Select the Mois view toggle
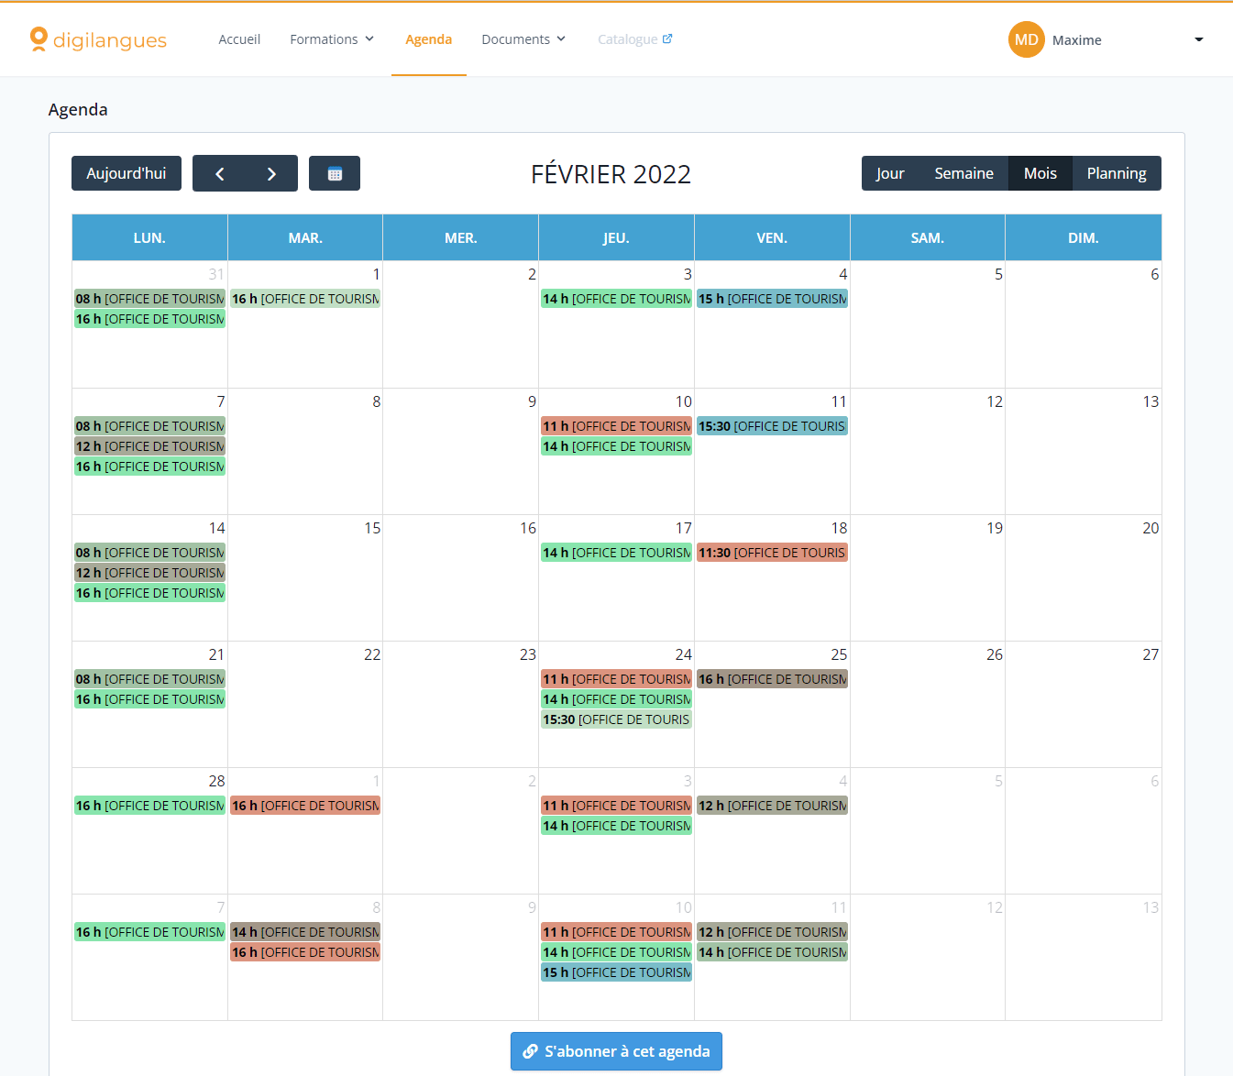 (1040, 173)
